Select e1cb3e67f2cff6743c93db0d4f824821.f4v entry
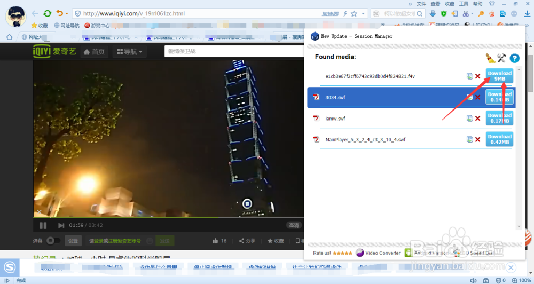Viewport: 534px width, 284px height. tap(370, 76)
